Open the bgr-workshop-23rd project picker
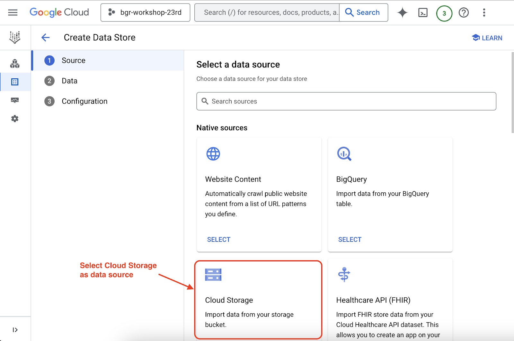 145,13
